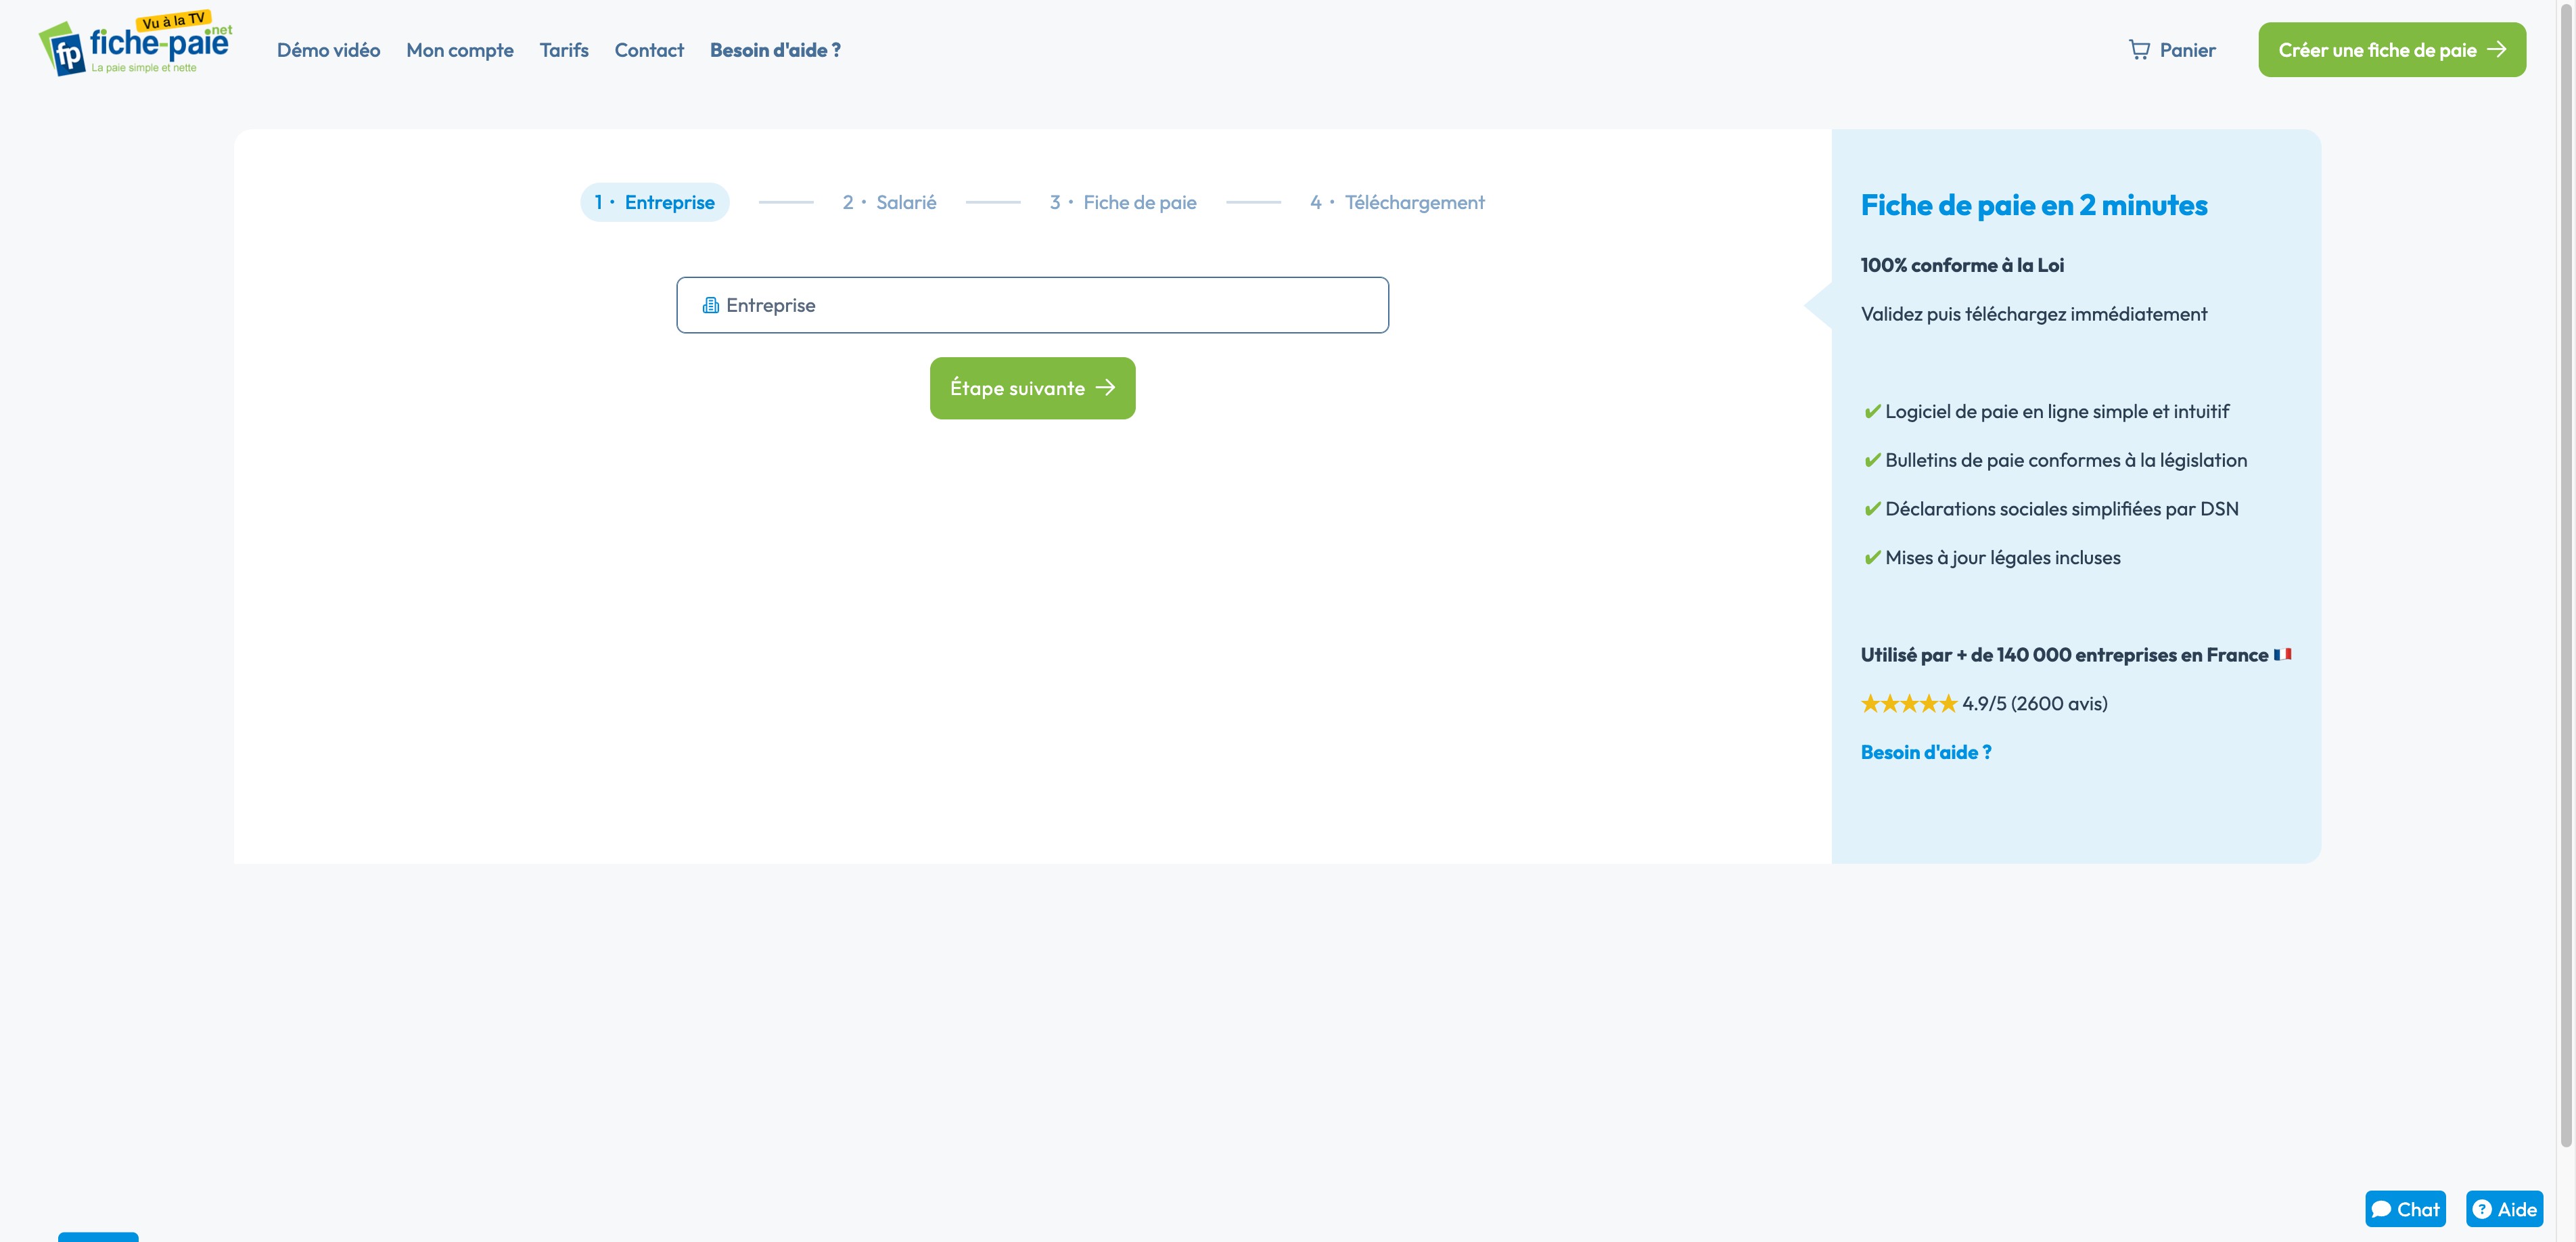
Task: Open the Contact page
Action: (x=648, y=50)
